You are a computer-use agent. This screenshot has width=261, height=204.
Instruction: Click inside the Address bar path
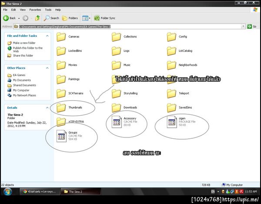click(64, 27)
